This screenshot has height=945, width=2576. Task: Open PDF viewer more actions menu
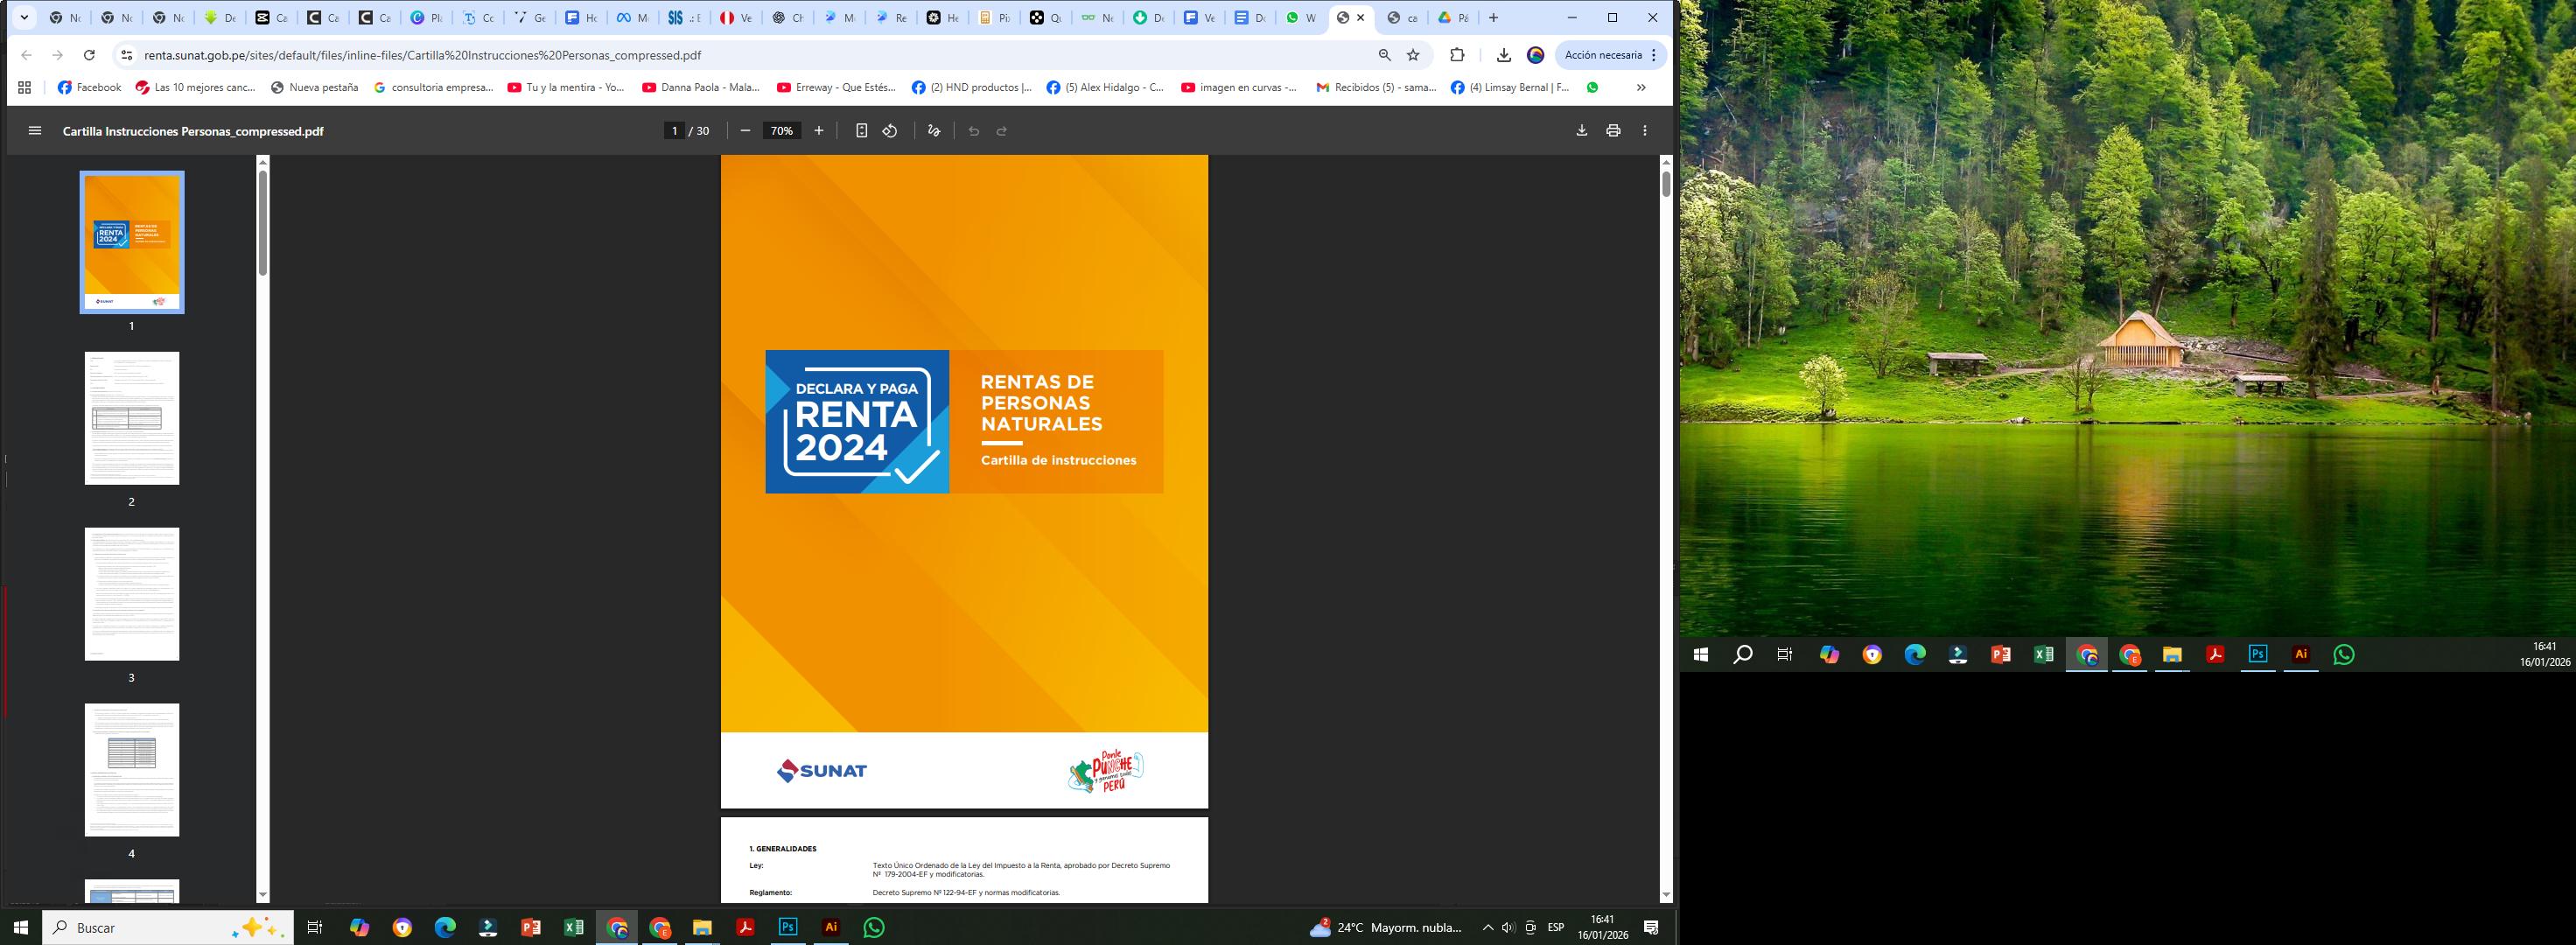tap(1645, 131)
